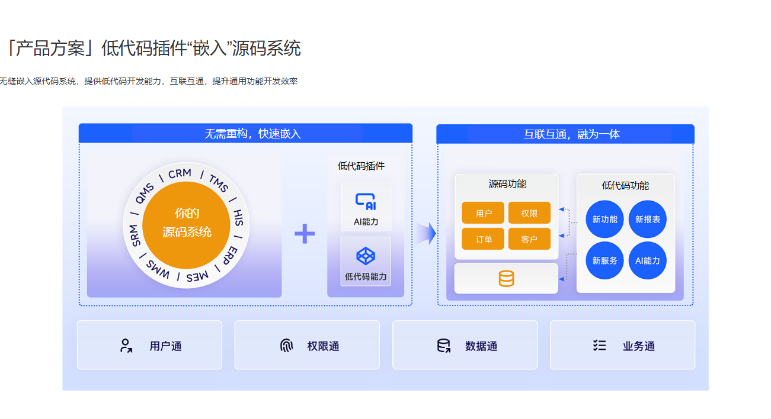
Task: Select the blue 新服务 circle
Action: (605, 260)
